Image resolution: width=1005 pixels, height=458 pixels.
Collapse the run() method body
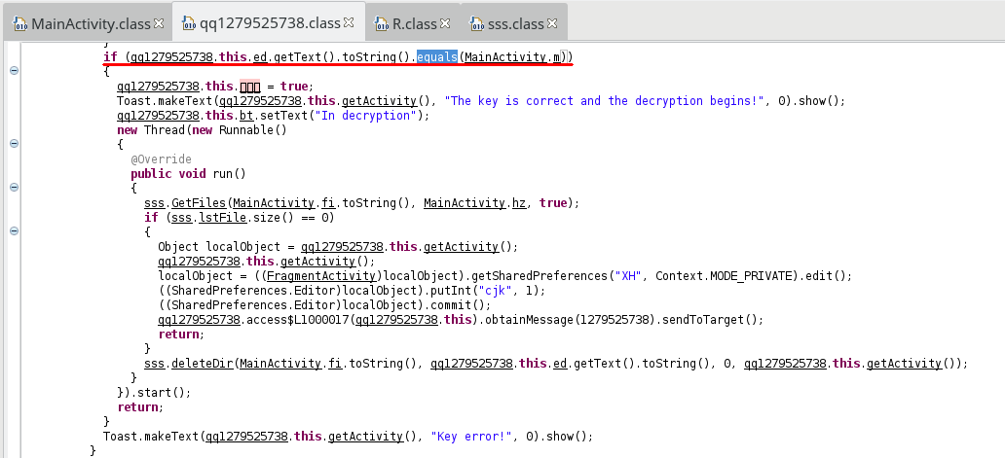14,188
